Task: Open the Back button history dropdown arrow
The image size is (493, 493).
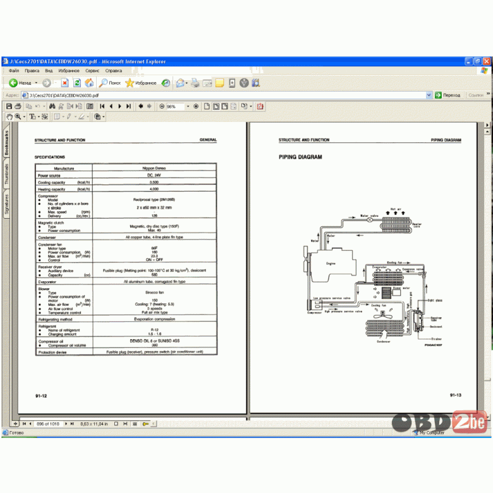Action: 36,83
